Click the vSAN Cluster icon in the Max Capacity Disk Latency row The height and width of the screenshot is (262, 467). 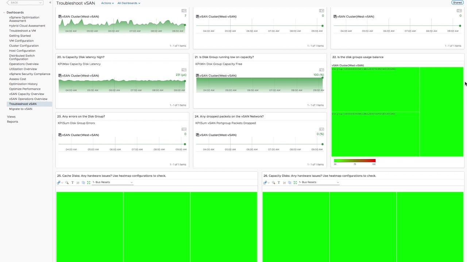click(60, 76)
